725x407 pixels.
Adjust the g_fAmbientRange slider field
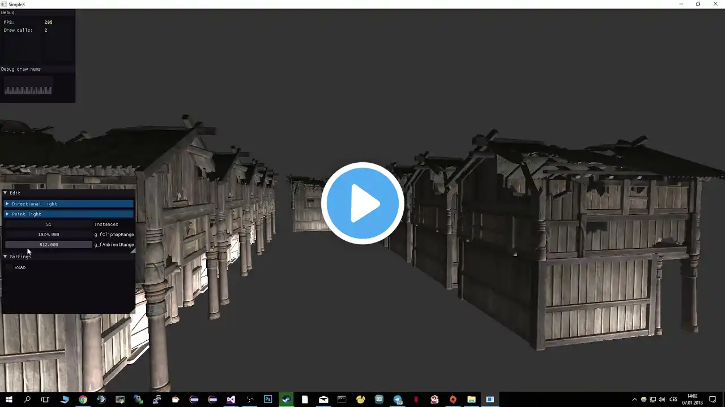[x=48, y=245]
